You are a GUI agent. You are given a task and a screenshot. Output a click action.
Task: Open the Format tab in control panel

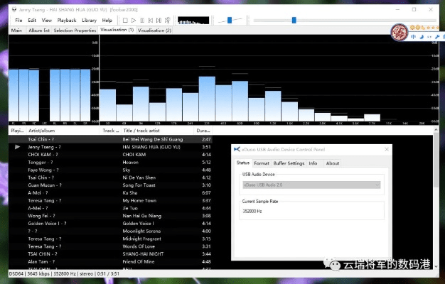click(x=262, y=163)
